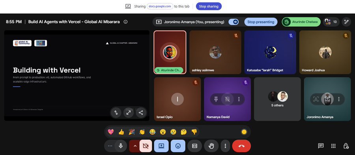
Task: Pick the yellow skin tone swatch
Action: 244,132
